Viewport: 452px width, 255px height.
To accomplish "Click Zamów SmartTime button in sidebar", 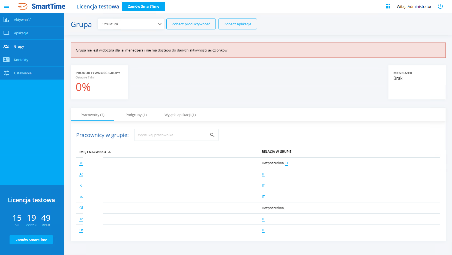I will [x=31, y=240].
